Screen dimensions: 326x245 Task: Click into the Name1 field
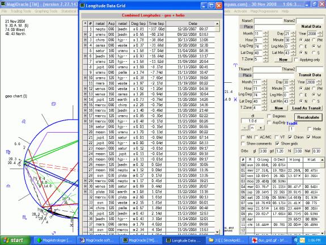point(268,21)
